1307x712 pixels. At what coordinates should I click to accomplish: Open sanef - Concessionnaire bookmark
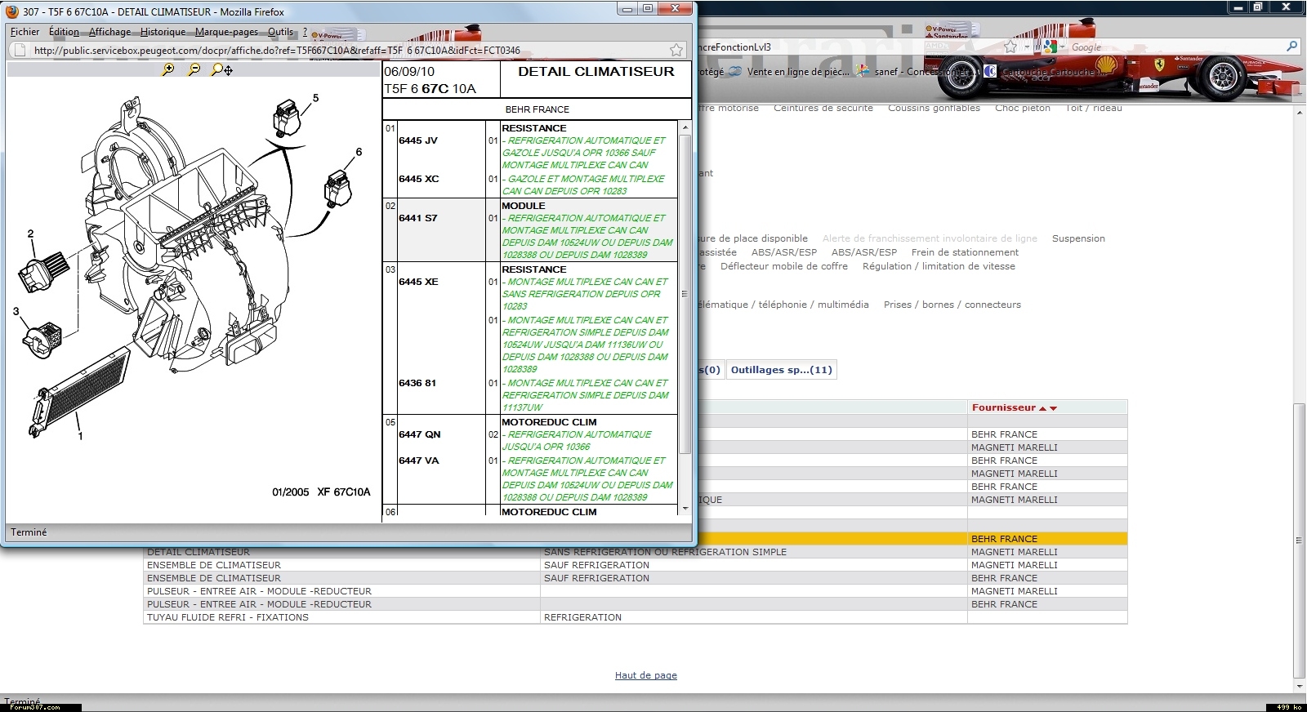[926, 71]
